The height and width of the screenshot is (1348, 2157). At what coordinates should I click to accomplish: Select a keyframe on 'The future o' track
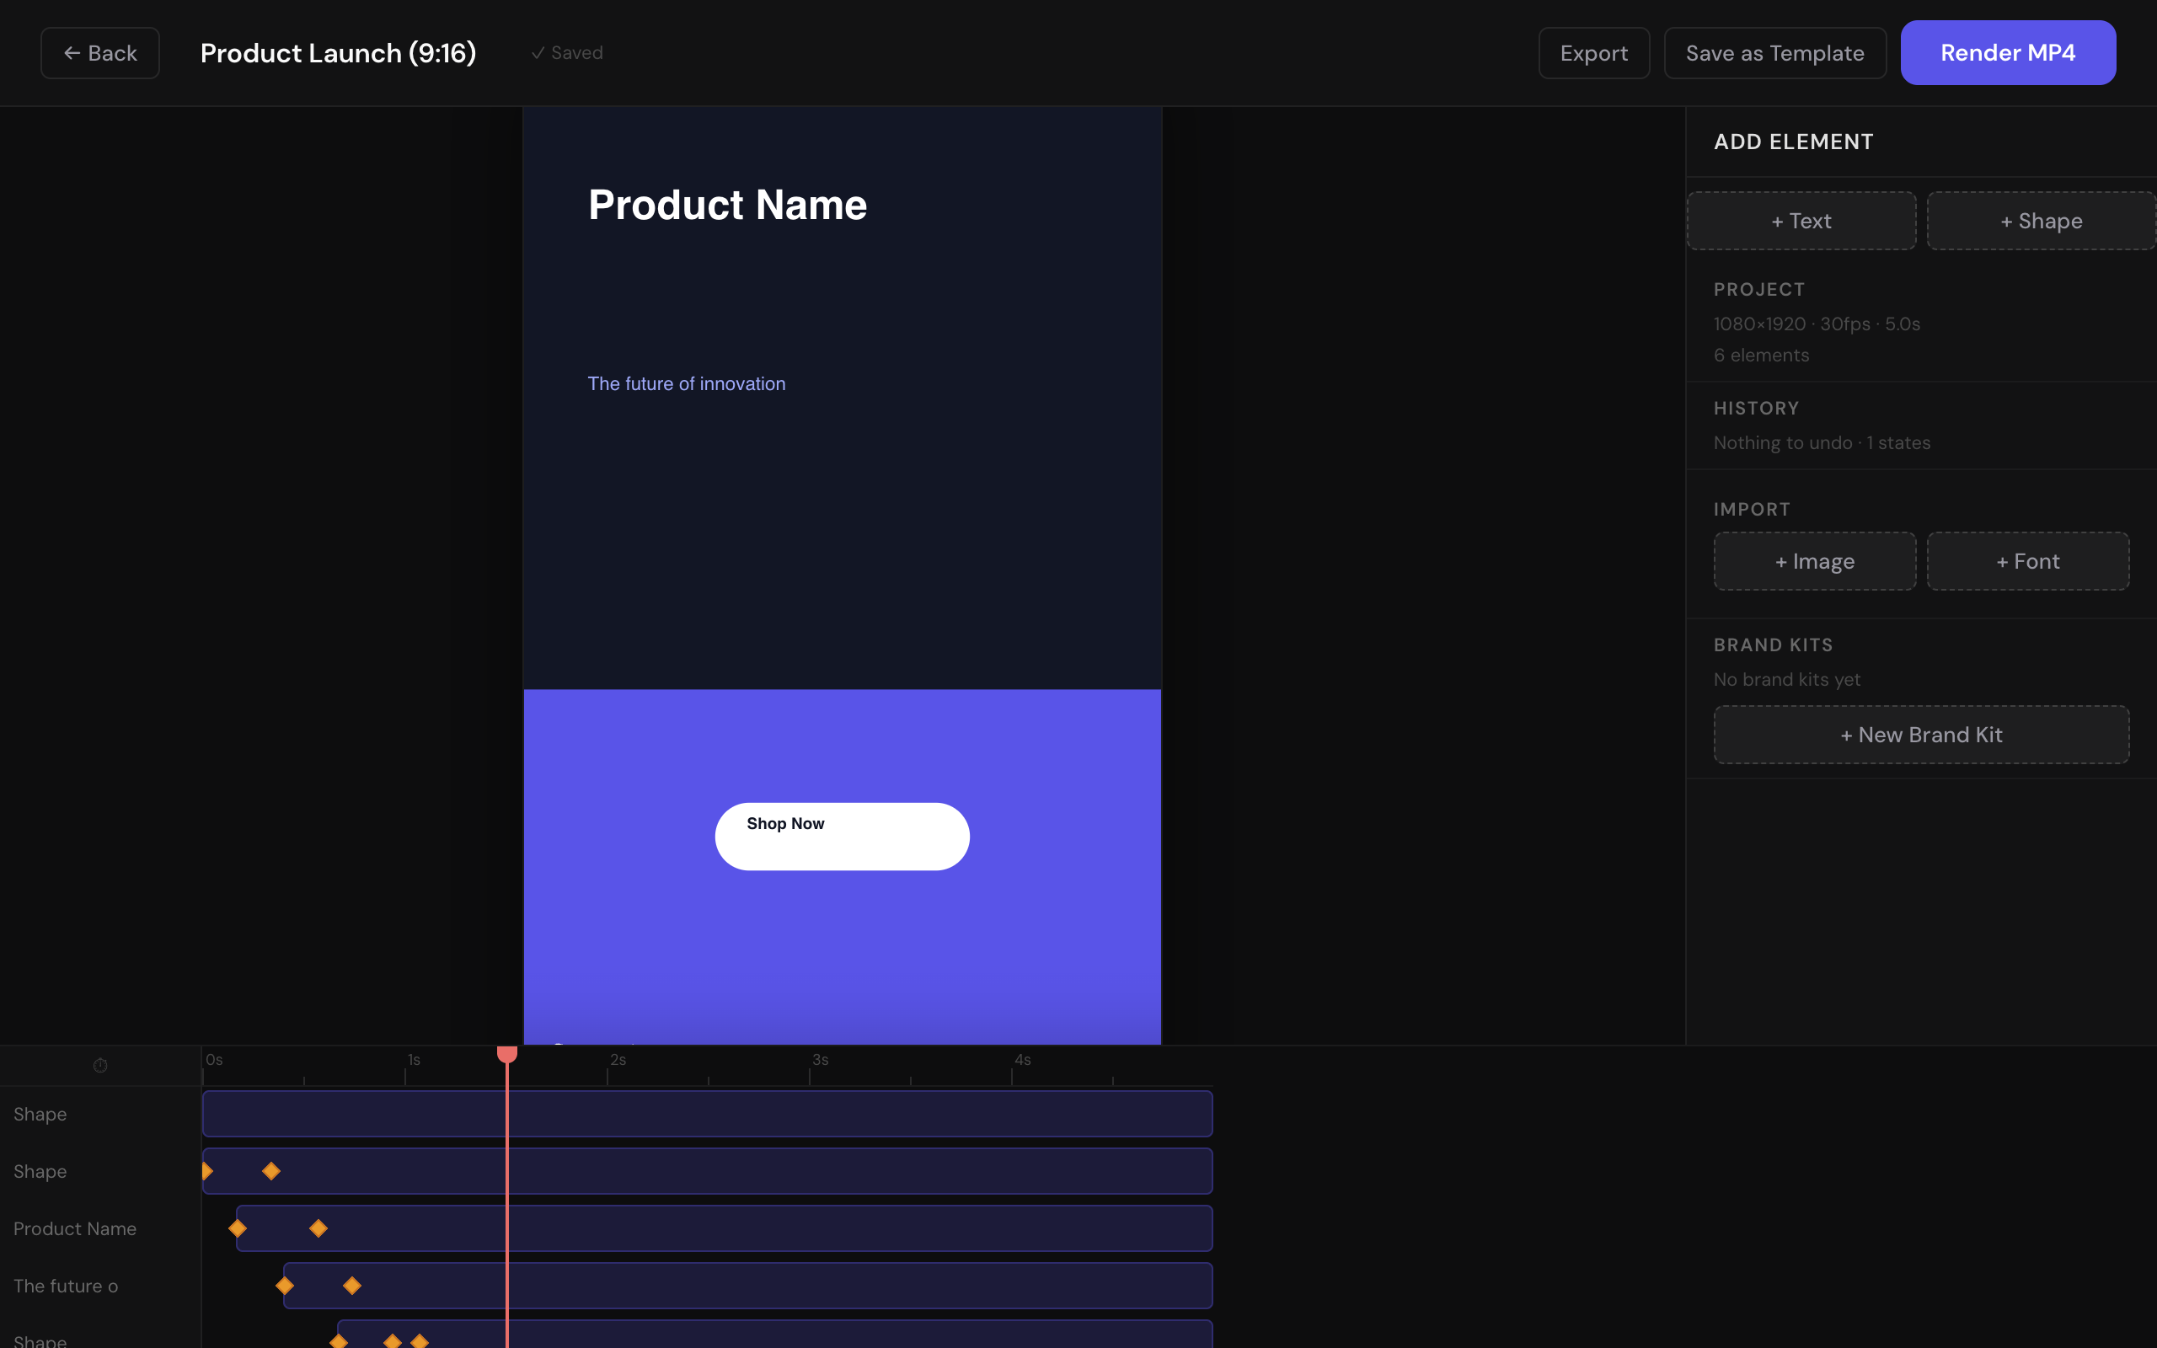click(x=286, y=1285)
